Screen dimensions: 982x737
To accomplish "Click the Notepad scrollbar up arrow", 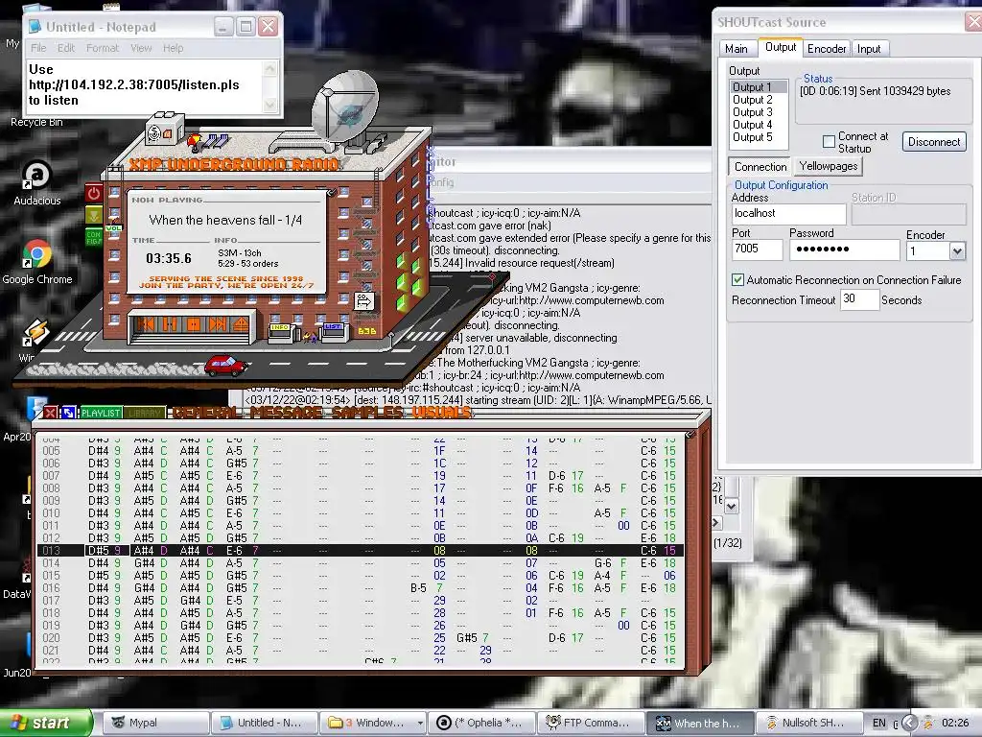I will 269,68.
